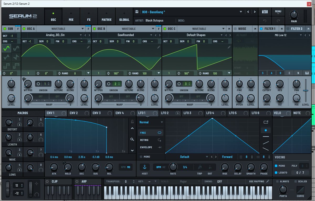Open the MATRIX tab
The width and height of the screenshot is (315, 201).
pos(107,16)
